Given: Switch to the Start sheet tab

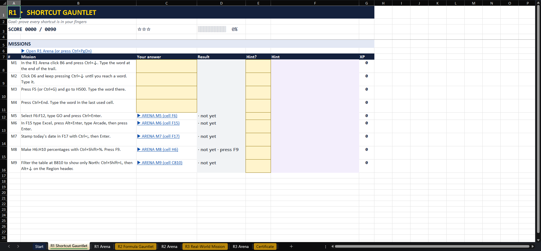Looking at the screenshot, I should point(39,246).
